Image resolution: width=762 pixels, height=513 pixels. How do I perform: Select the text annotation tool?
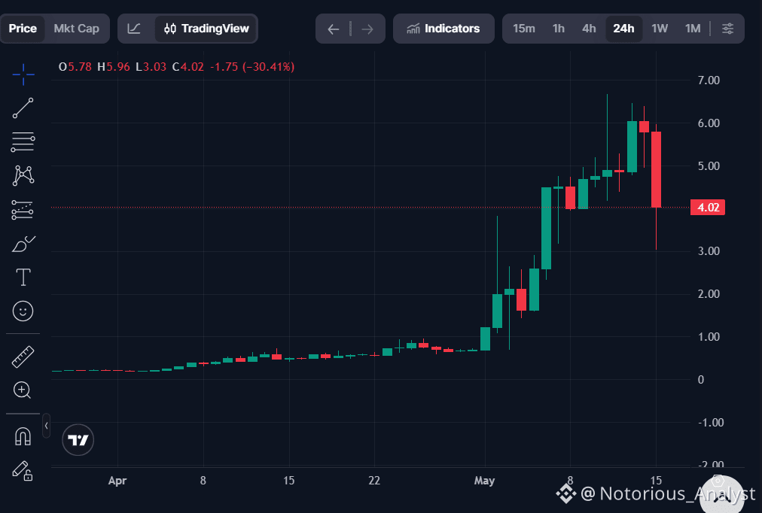point(23,277)
